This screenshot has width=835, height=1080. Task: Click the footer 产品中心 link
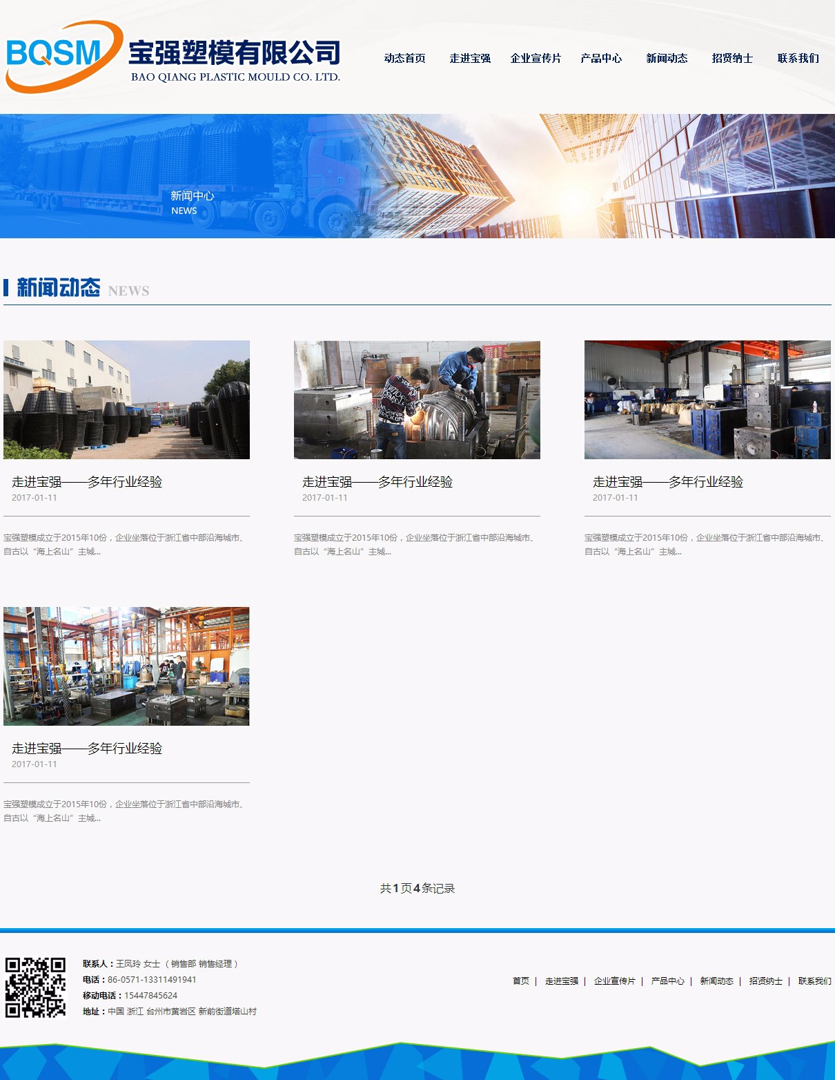pyautogui.click(x=668, y=981)
